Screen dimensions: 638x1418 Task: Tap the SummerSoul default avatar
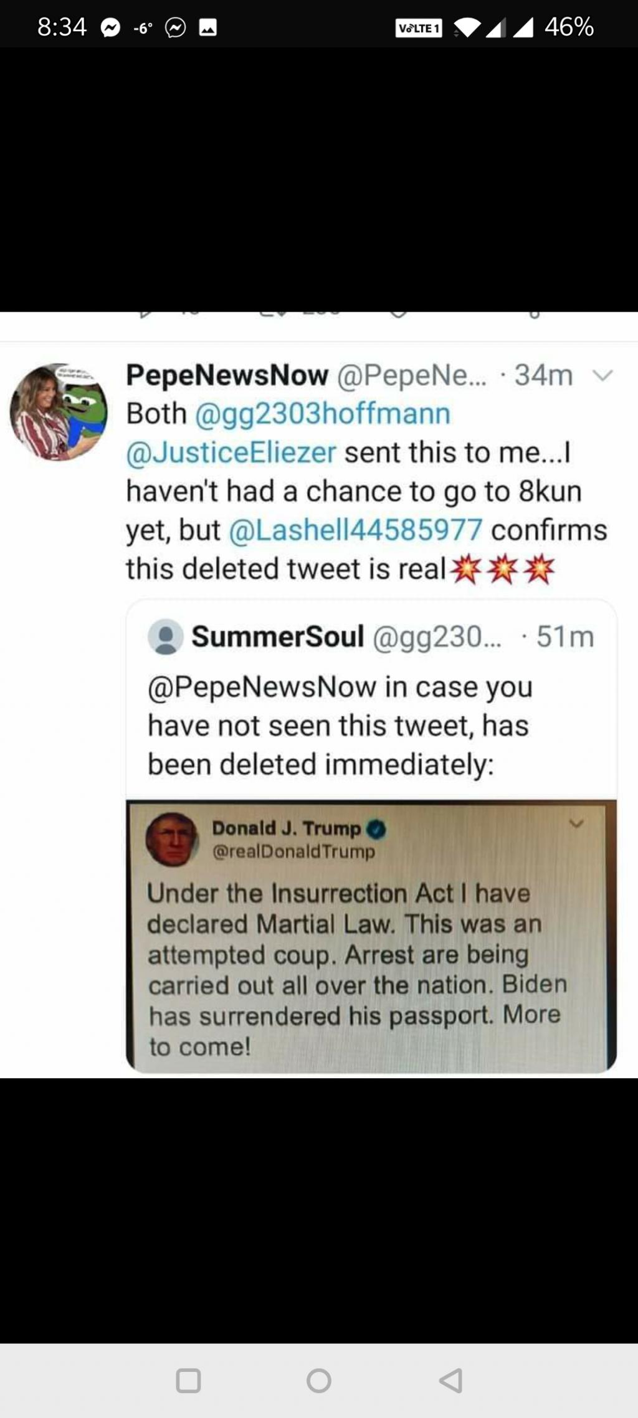tap(166, 637)
